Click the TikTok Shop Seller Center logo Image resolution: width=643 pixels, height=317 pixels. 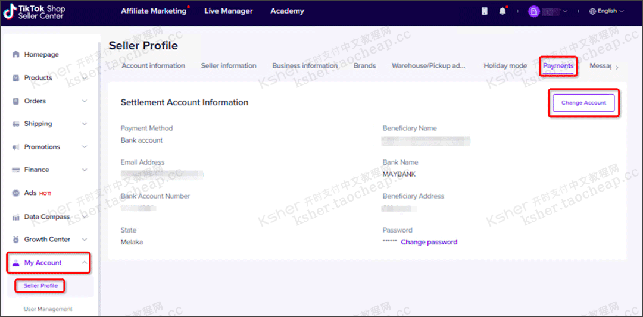[x=35, y=12]
